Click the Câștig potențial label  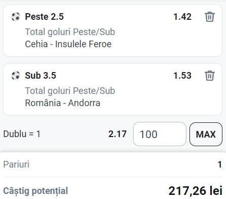point(36,191)
